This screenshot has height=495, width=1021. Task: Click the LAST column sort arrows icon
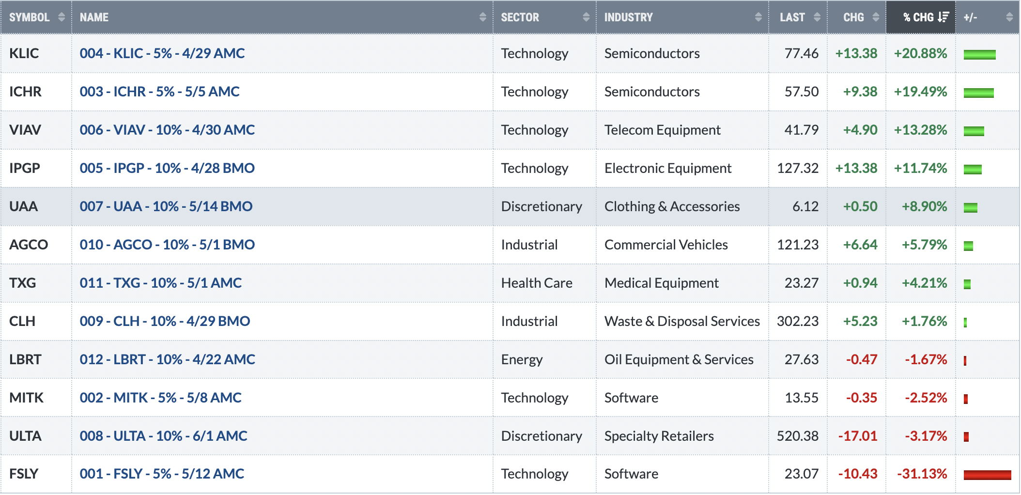coord(817,17)
